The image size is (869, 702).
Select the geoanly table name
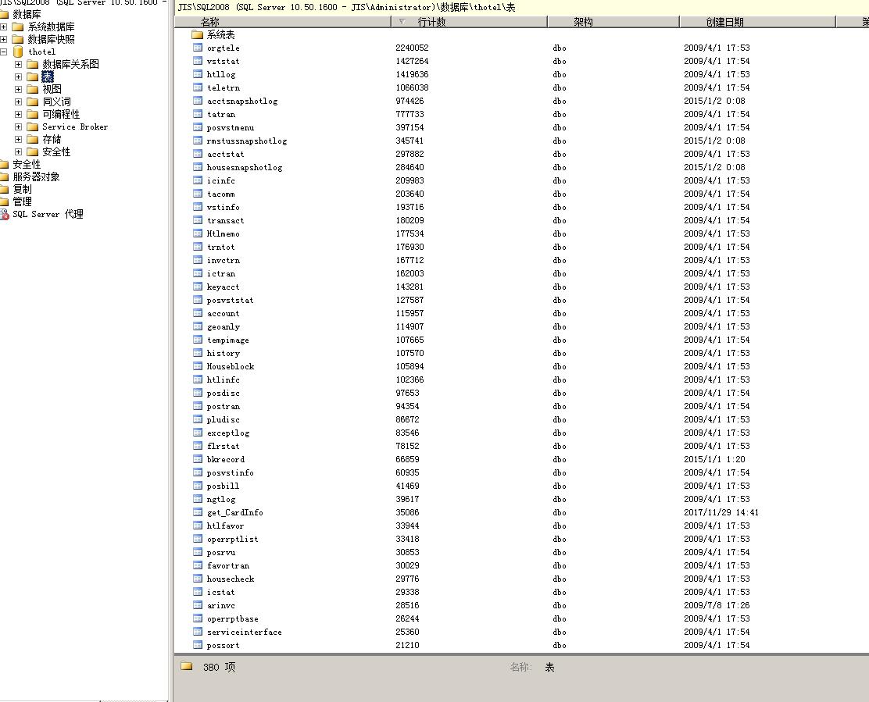point(224,326)
